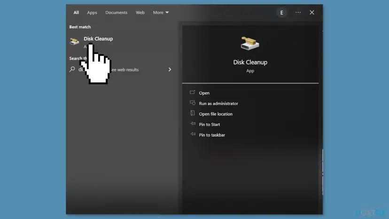Click the Open icon

tap(193, 92)
